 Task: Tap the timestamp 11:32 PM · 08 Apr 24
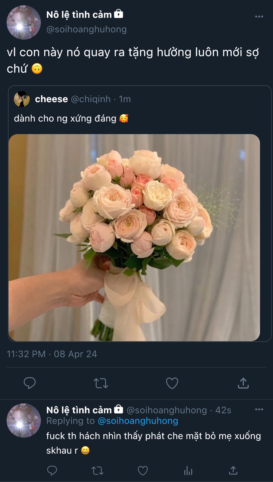tap(52, 354)
